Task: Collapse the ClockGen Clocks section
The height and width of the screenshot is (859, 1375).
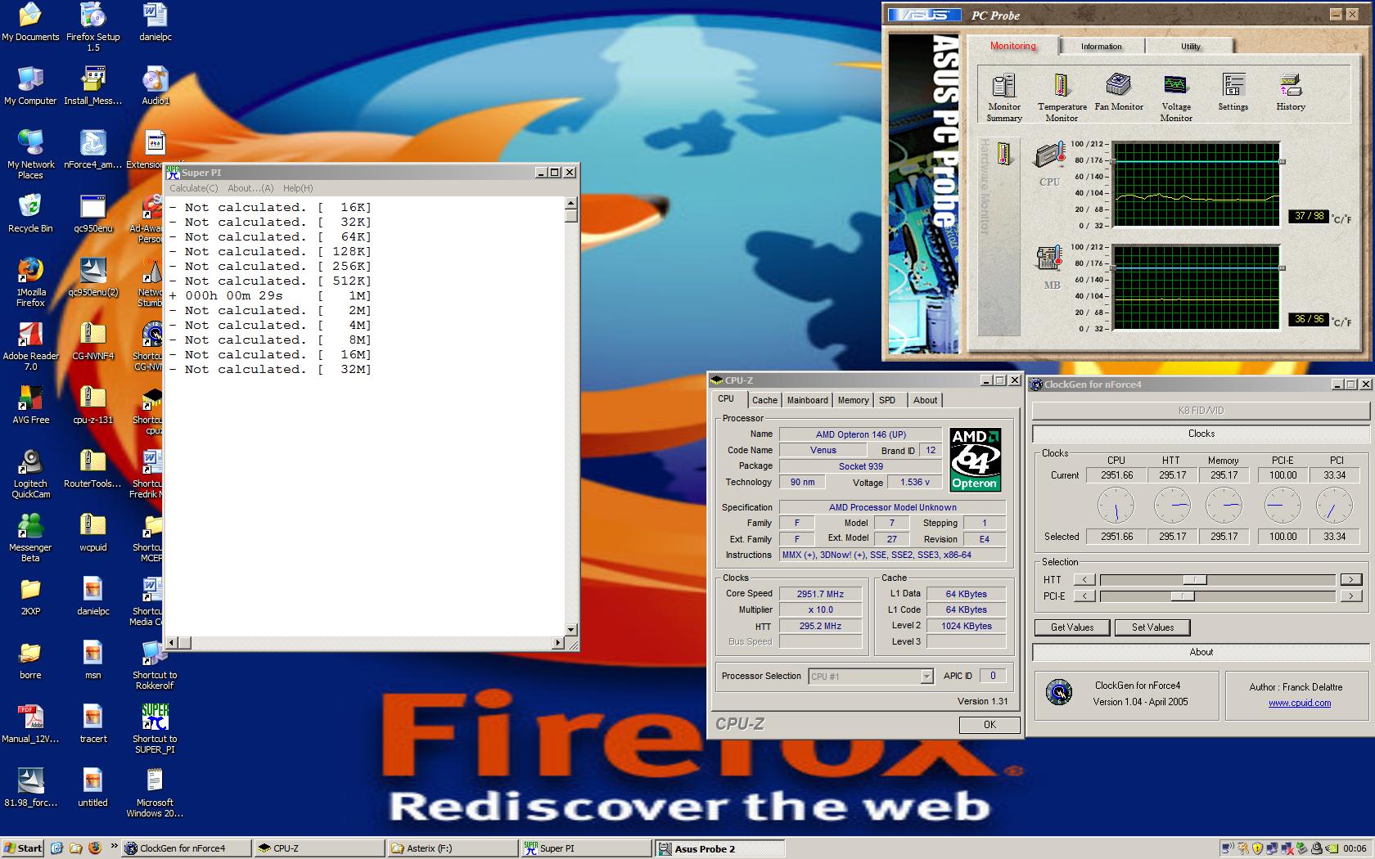Action: tap(1200, 434)
